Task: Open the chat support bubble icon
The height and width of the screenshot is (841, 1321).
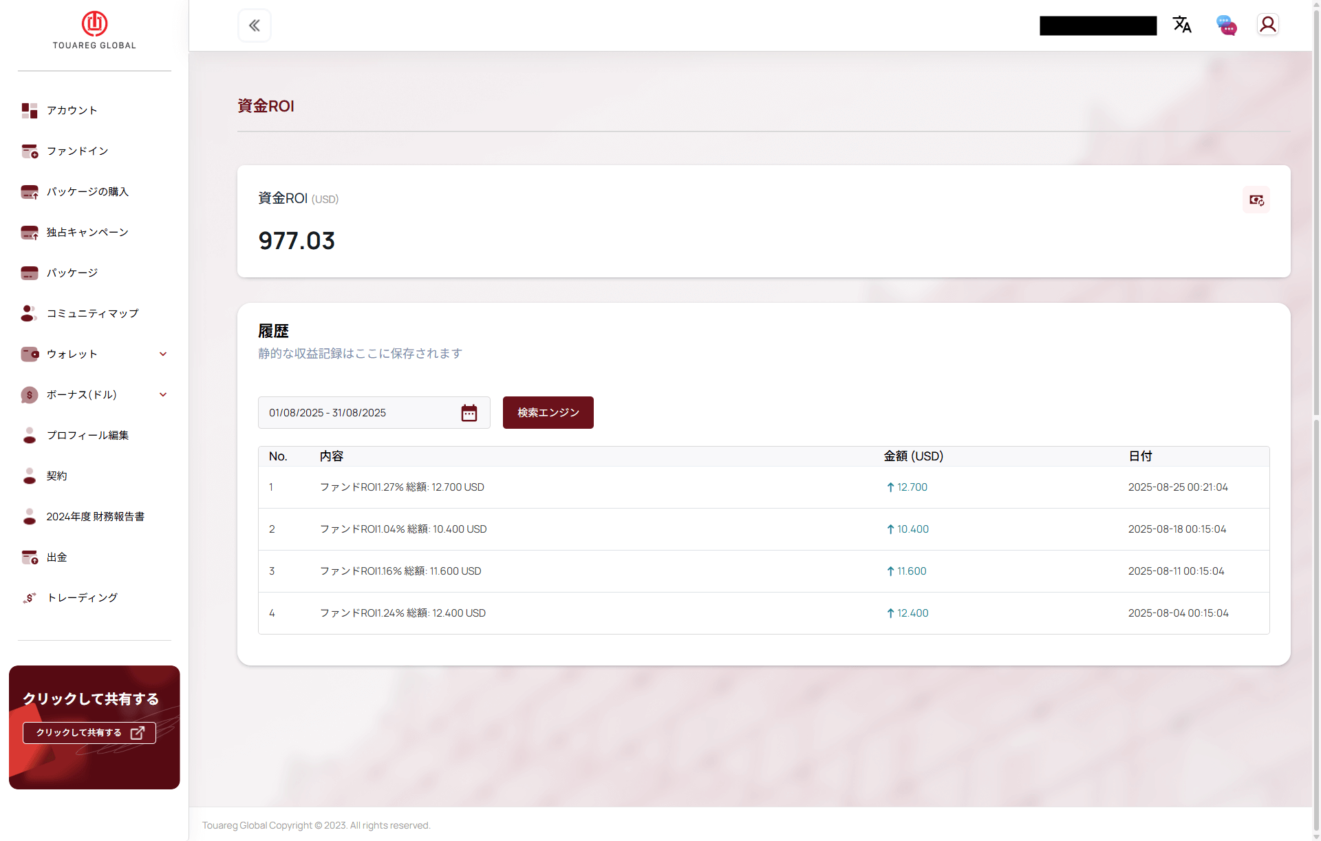Action: [x=1226, y=25]
